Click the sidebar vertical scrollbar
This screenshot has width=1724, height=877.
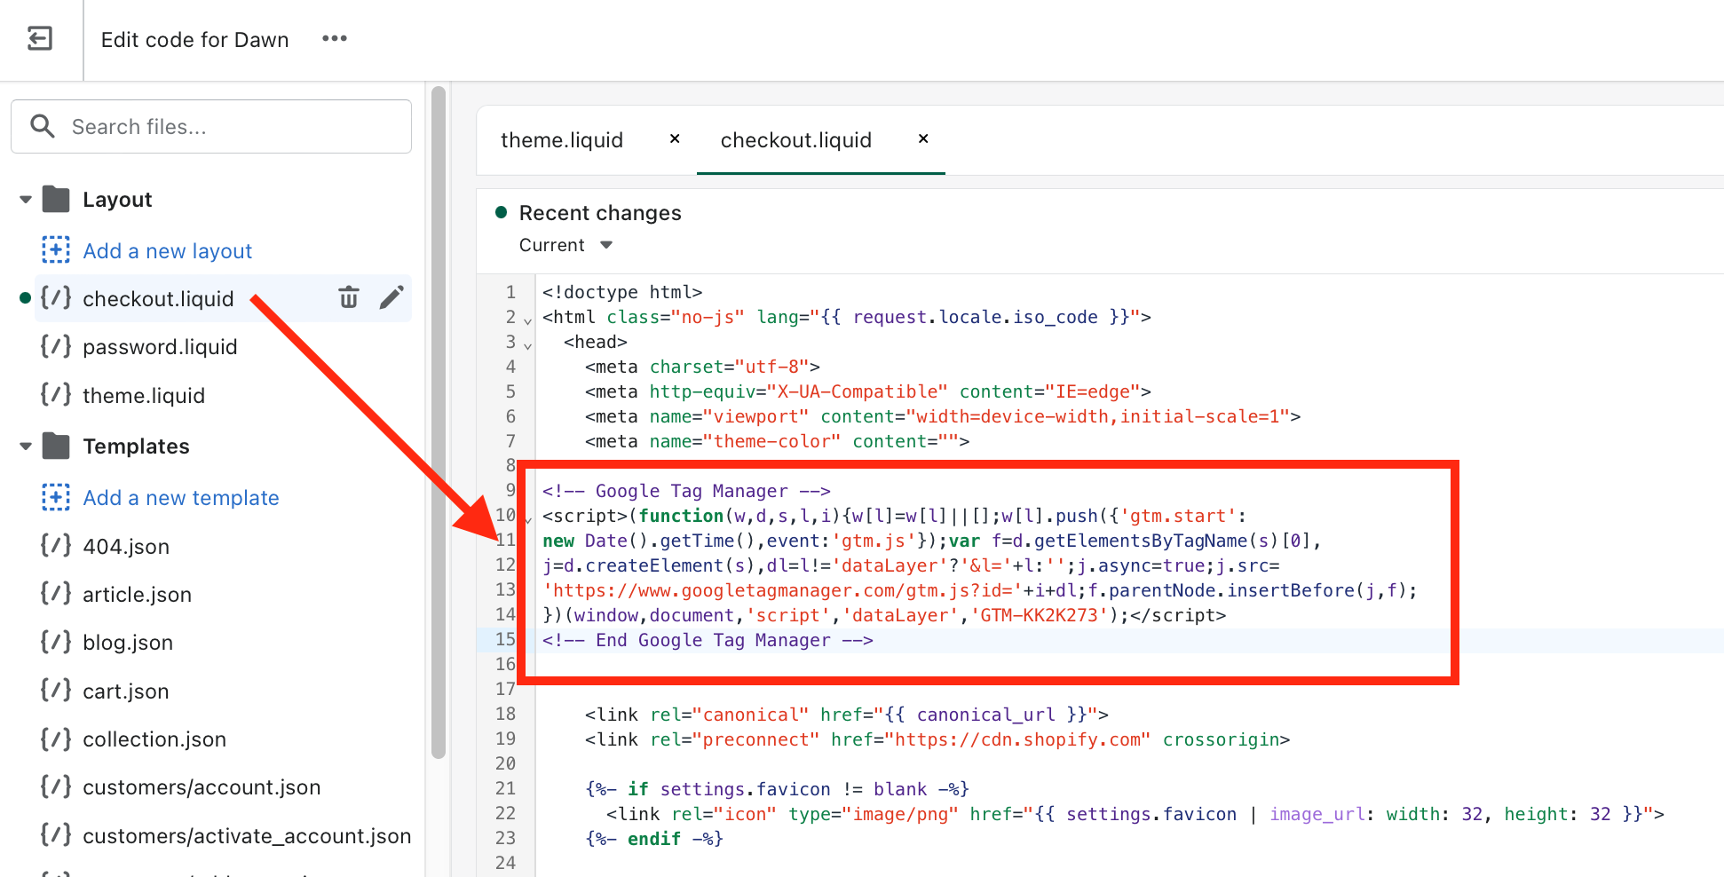[438, 423]
